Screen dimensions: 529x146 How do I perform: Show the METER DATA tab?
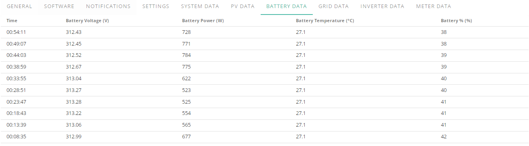(x=434, y=6)
